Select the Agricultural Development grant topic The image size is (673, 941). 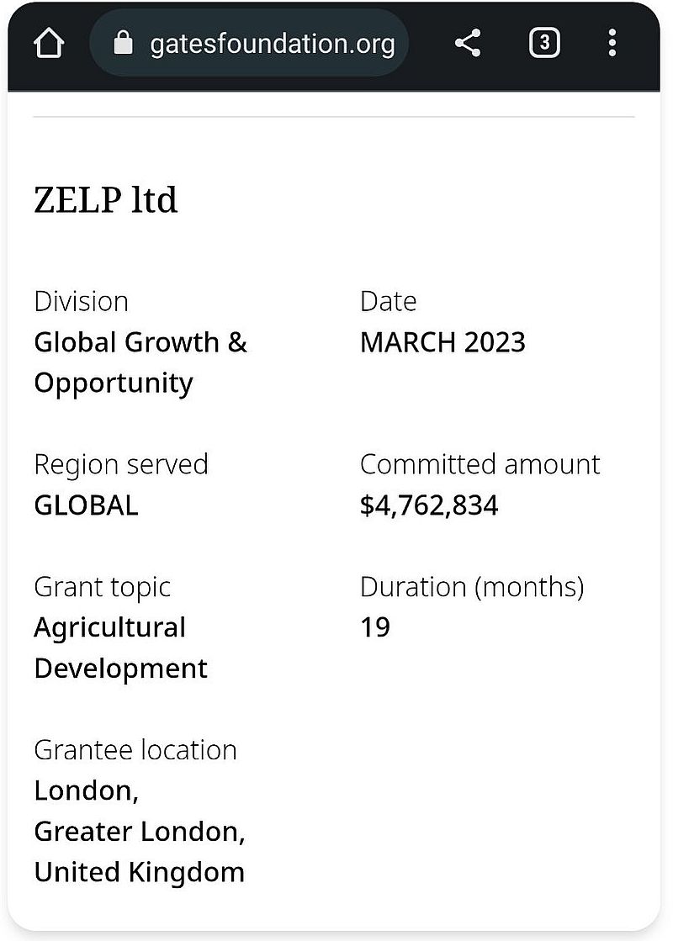120,648
